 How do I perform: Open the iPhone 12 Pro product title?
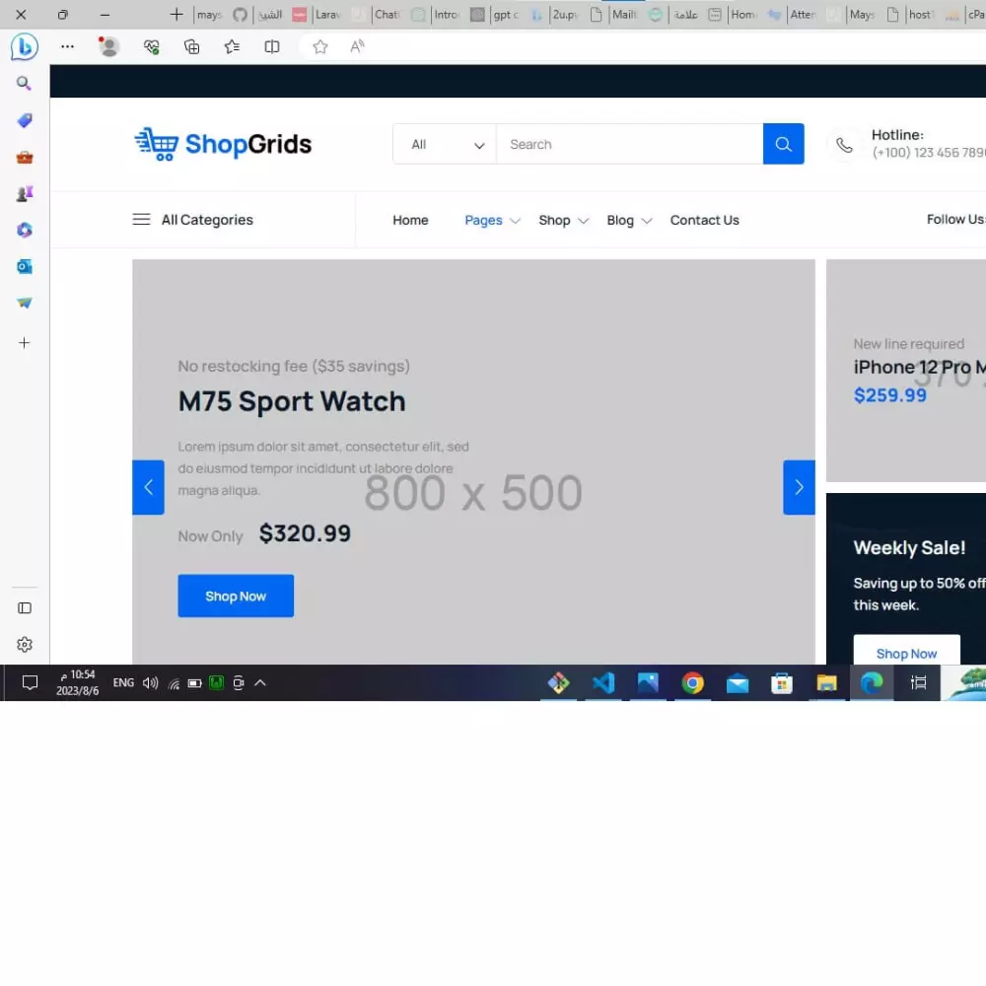(919, 367)
